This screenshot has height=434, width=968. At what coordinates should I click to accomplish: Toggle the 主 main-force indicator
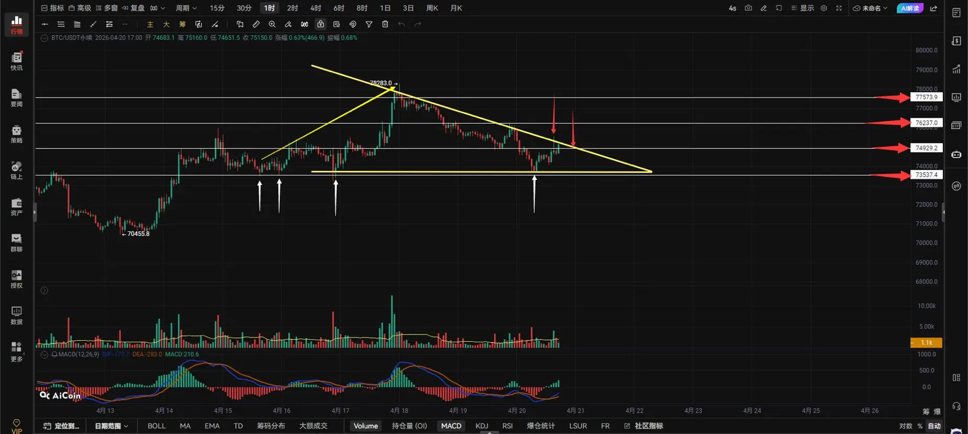(x=150, y=24)
